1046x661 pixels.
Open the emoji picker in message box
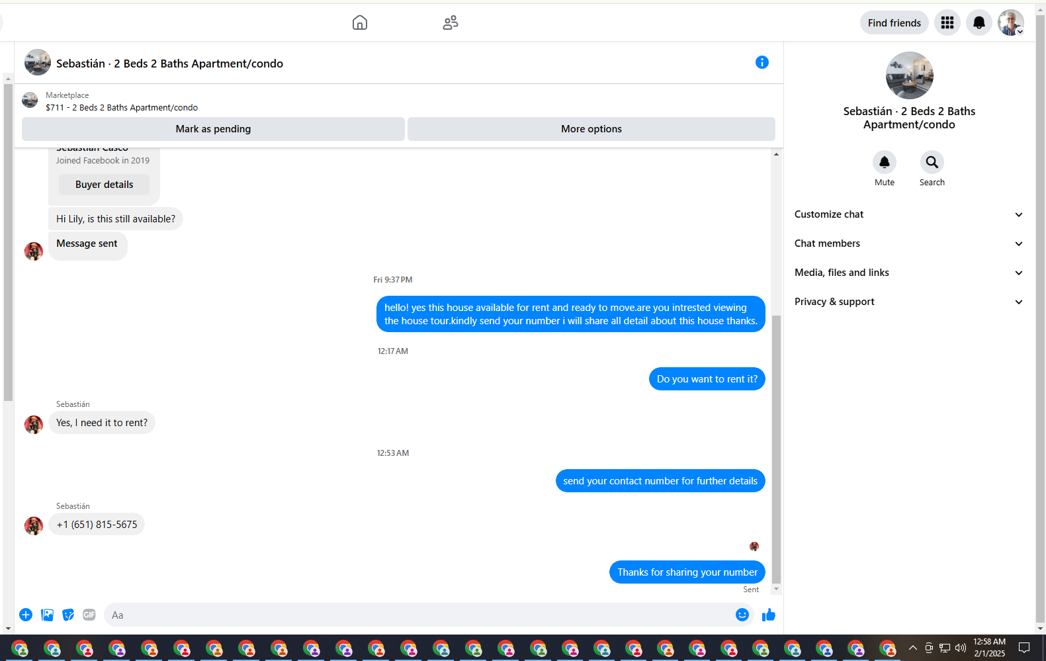(742, 615)
